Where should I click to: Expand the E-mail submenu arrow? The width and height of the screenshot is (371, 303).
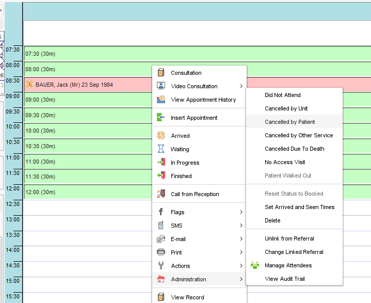click(x=241, y=239)
